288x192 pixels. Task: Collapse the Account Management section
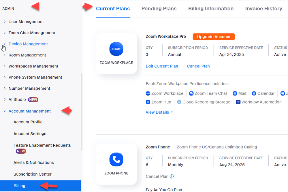click(x=5, y=111)
